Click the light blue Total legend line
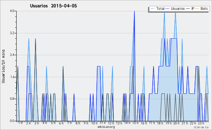The height and width of the screenshot is (130, 212). pyautogui.click(x=152, y=9)
